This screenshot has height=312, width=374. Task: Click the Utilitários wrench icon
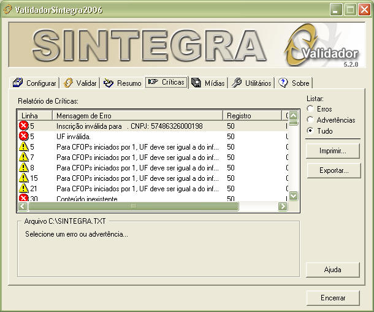(x=237, y=83)
